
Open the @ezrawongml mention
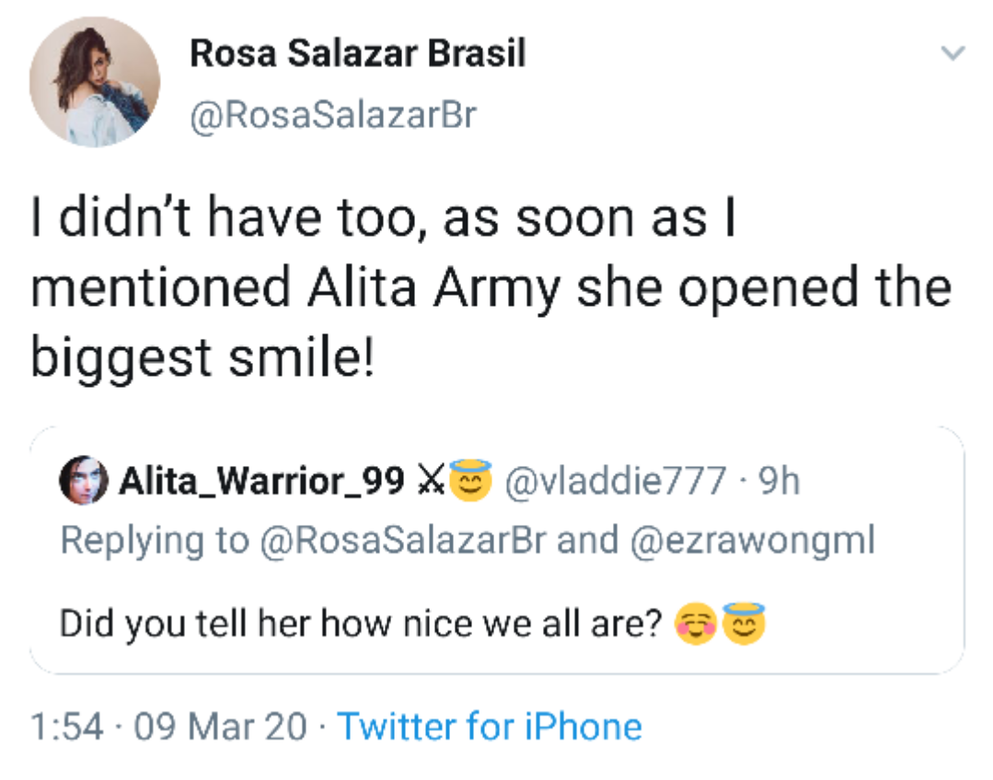click(751, 541)
